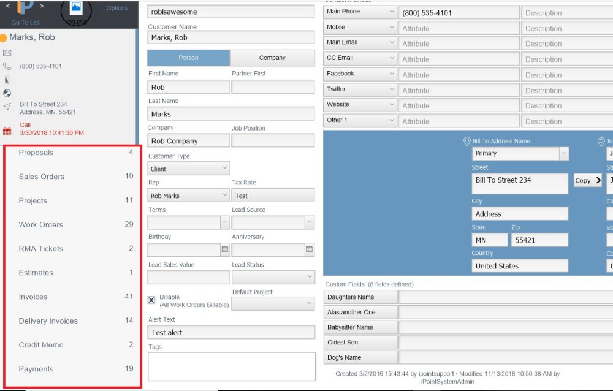Open the Customer Type dropdown showing Client
613x391 pixels.
coord(188,167)
